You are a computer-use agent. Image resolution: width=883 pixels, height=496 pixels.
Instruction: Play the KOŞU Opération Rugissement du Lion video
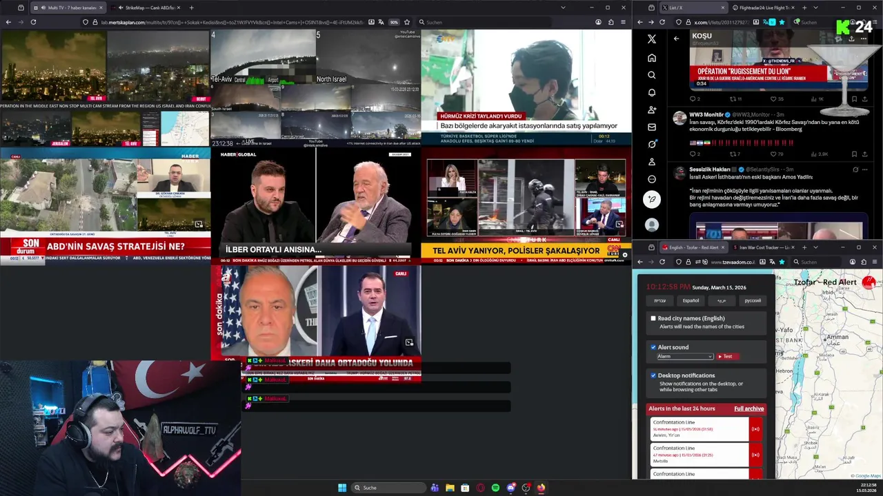tap(778, 61)
